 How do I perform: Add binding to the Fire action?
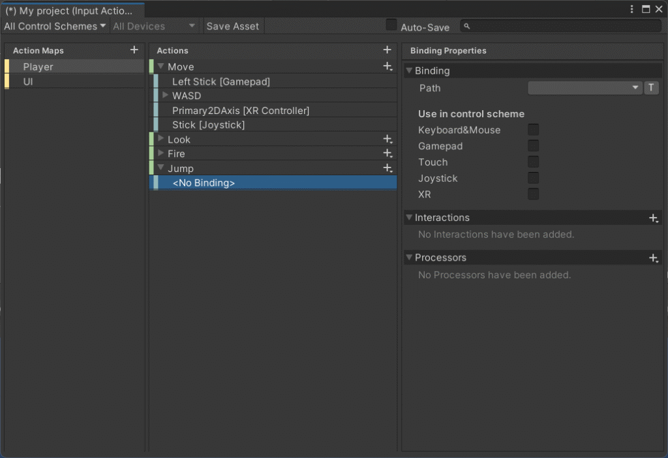(387, 154)
